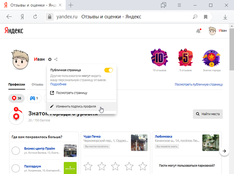
Task: Close the Отзывы и оценки tab
Action: pyautogui.click(x=60, y=5)
